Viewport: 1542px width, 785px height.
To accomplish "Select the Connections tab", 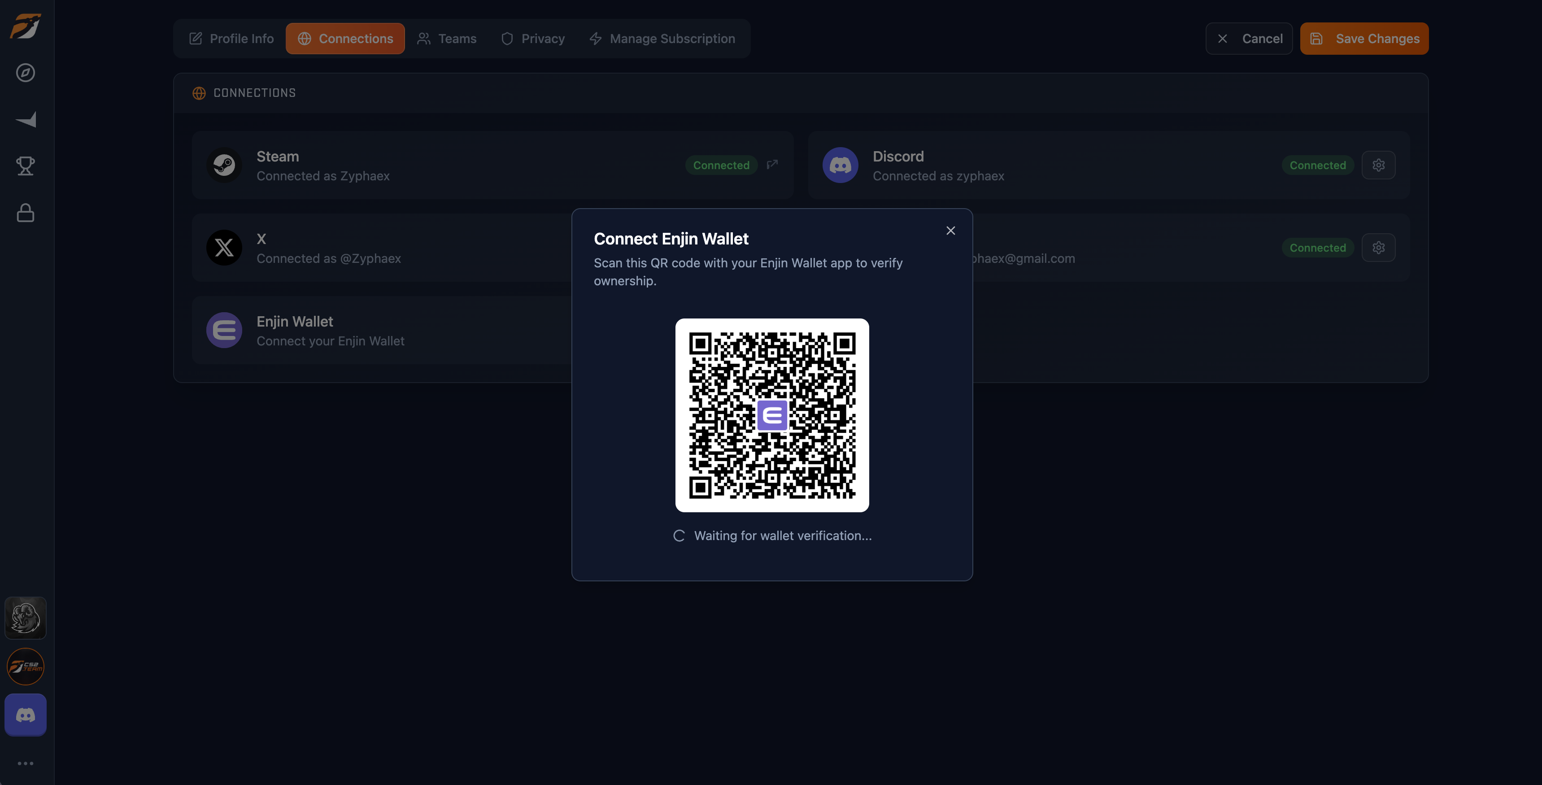I will pos(345,39).
